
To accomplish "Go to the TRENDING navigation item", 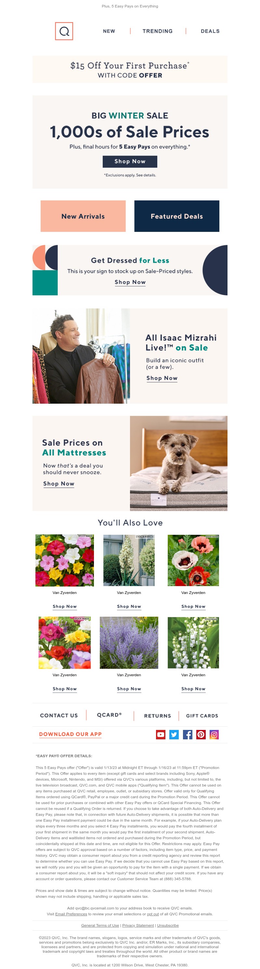I will pos(157,31).
